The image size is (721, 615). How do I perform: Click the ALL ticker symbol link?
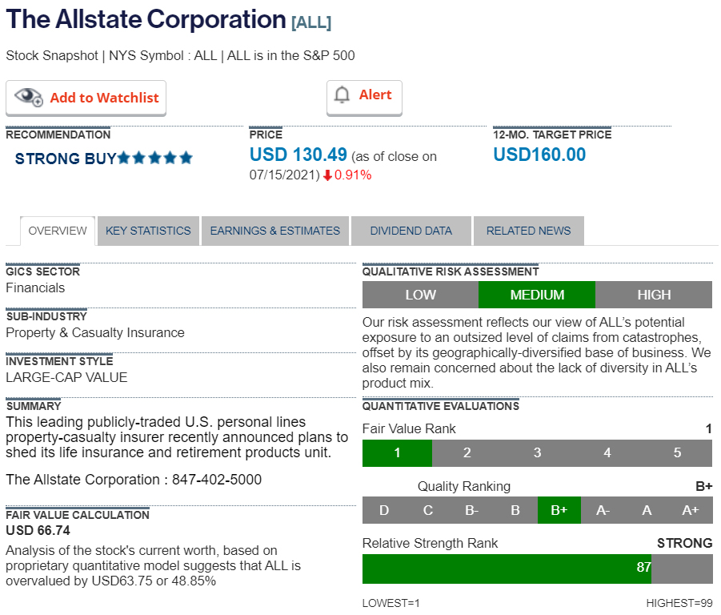(311, 22)
